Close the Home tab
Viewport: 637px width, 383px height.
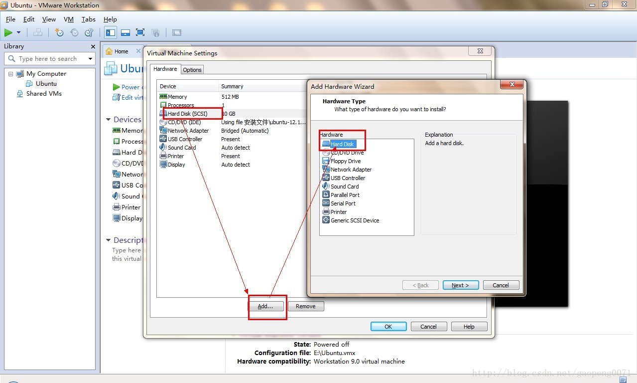(138, 51)
